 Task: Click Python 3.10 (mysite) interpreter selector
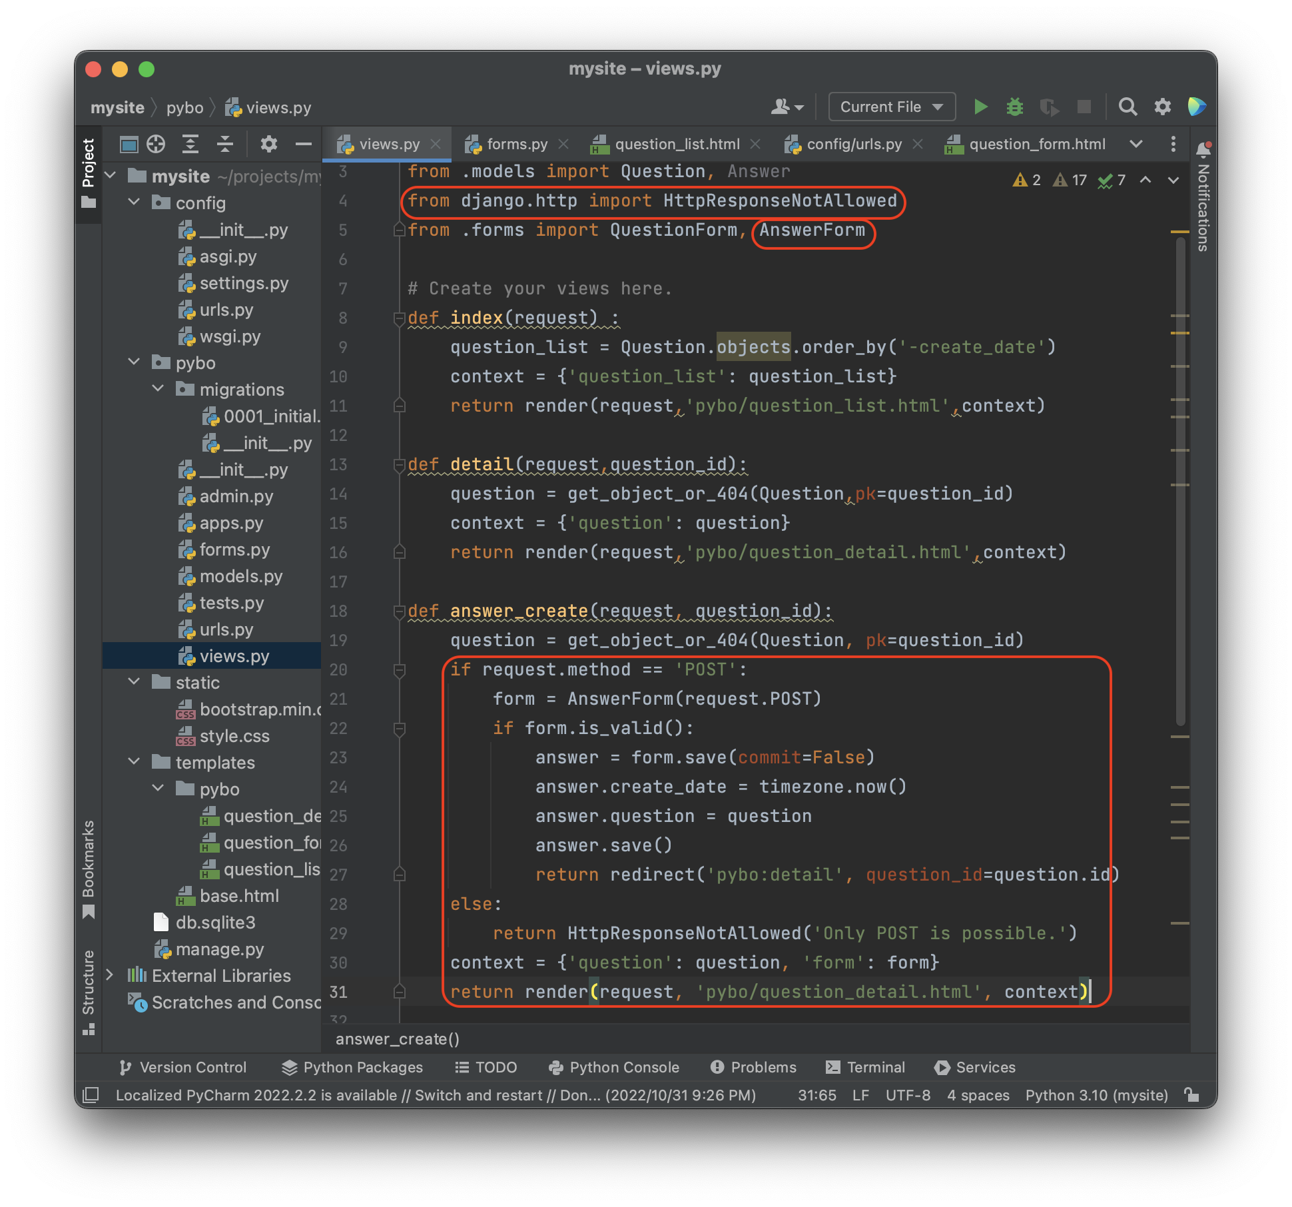pyautogui.click(x=1096, y=1095)
